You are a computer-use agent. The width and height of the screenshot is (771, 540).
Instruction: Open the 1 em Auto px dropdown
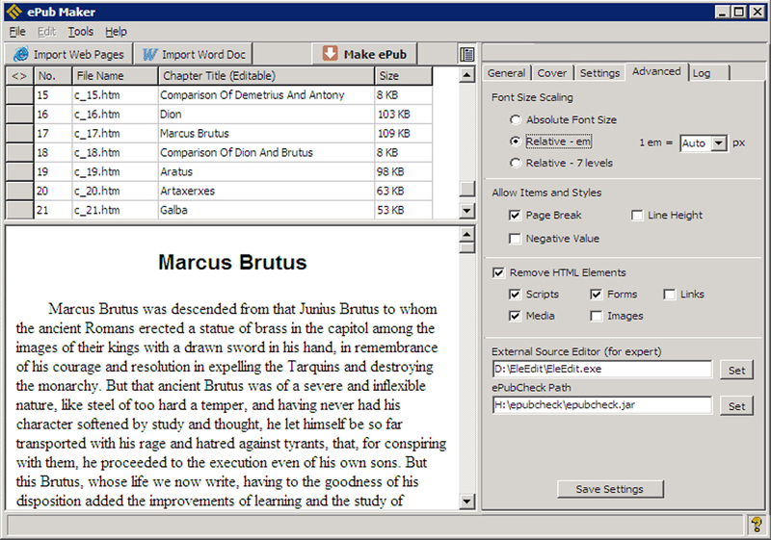click(719, 143)
